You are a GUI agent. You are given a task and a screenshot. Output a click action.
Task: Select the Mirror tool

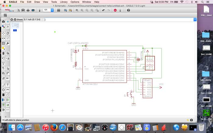click(x=3, y=38)
